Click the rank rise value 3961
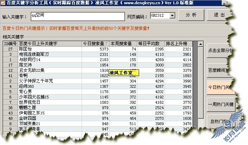The width and height of the screenshot is (248, 145). click(x=187, y=54)
